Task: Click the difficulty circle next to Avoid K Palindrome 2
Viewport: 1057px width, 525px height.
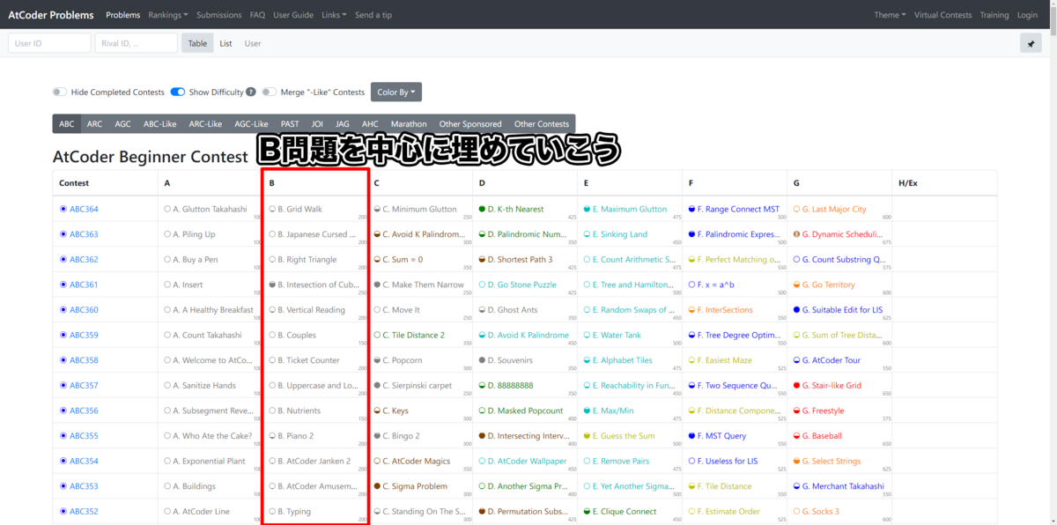Action: (x=377, y=234)
